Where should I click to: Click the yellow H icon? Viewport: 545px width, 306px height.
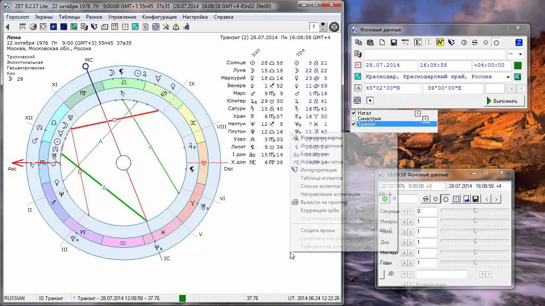coord(440,42)
